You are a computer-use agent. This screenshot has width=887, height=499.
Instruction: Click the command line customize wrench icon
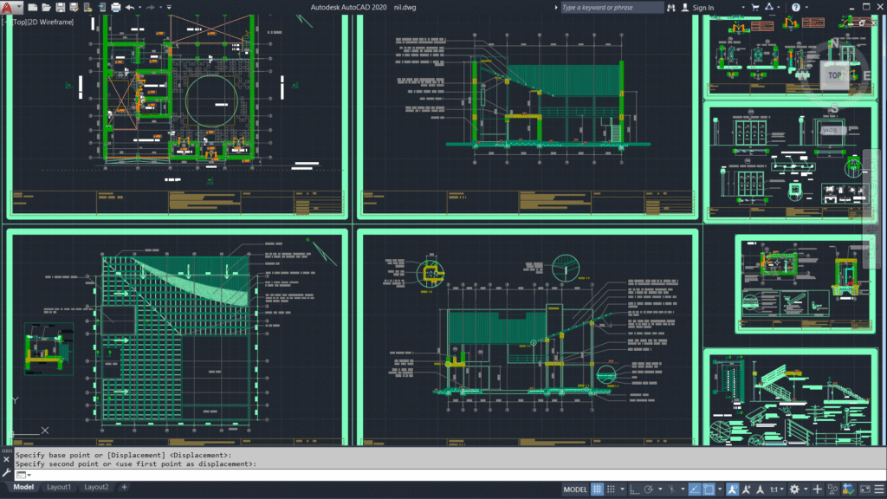tap(6, 473)
